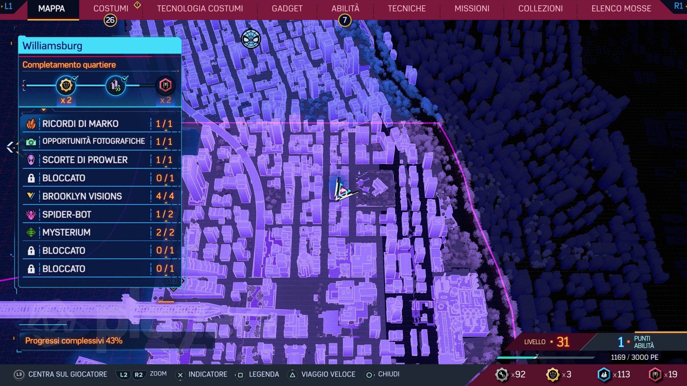Expand the Spider-Bot 1/2 row counter

pyautogui.click(x=165, y=214)
